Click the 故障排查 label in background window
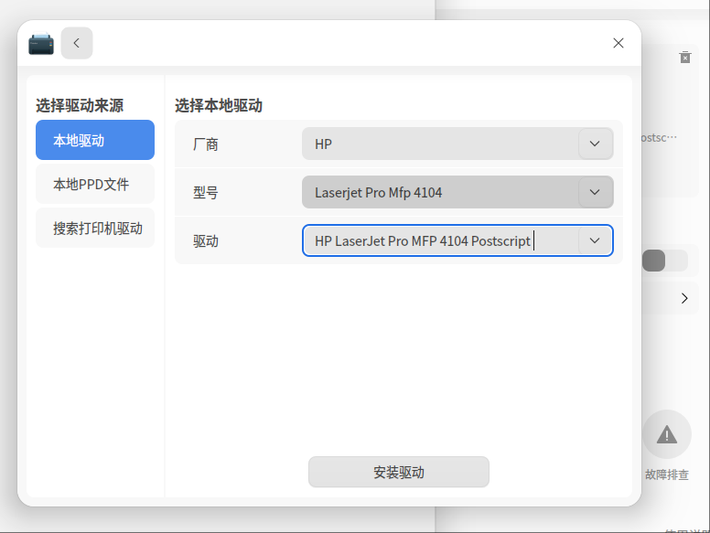 pyautogui.click(x=666, y=474)
